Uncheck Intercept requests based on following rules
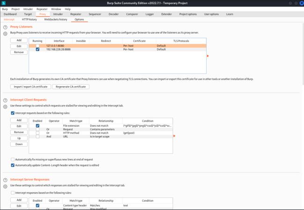 13,113
